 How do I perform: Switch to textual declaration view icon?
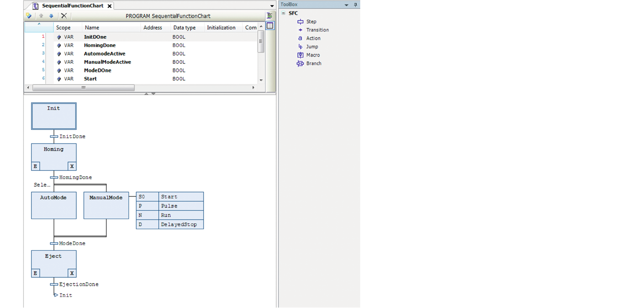coord(270,16)
